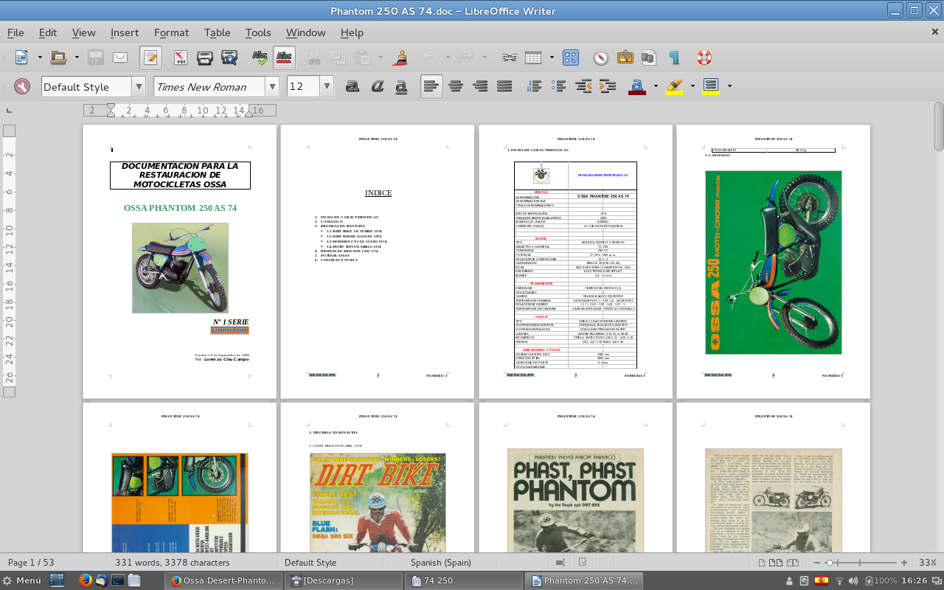Open the New document dropdown arrow
This screenshot has width=944, height=590.
[40, 57]
